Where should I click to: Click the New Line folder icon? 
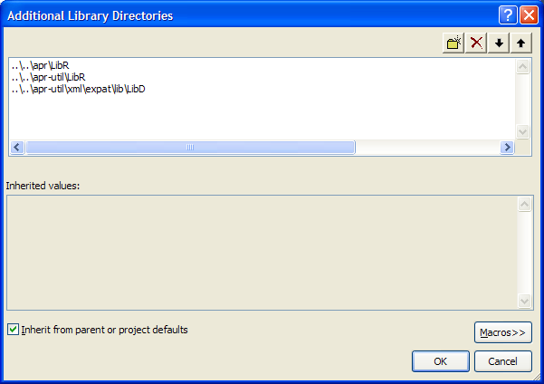tap(453, 43)
